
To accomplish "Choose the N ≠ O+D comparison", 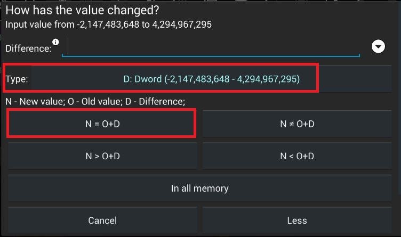I will pyautogui.click(x=297, y=124).
